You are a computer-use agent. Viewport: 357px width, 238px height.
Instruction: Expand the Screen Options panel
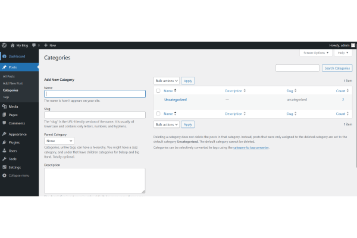[x=316, y=53]
